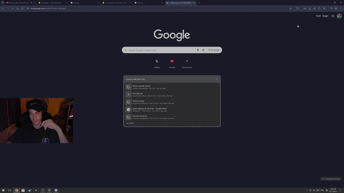Open the tab search dropdown arrow

click(x=3, y=3)
